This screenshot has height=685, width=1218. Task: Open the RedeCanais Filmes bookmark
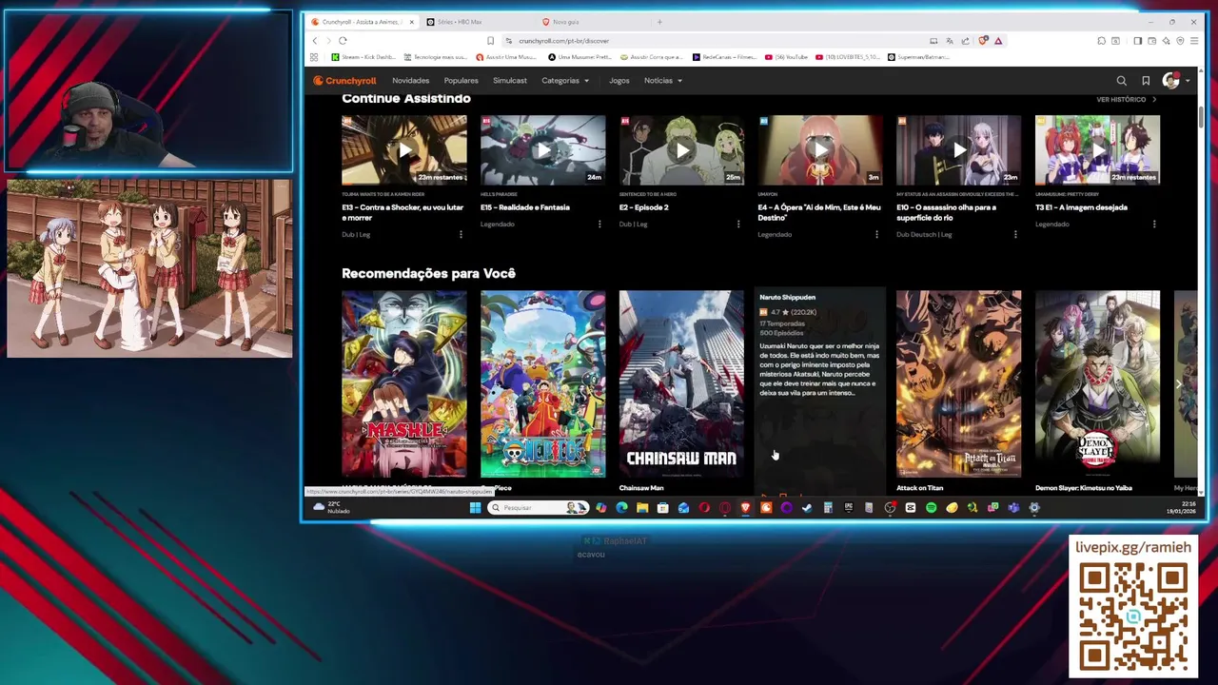pyautogui.click(x=725, y=57)
